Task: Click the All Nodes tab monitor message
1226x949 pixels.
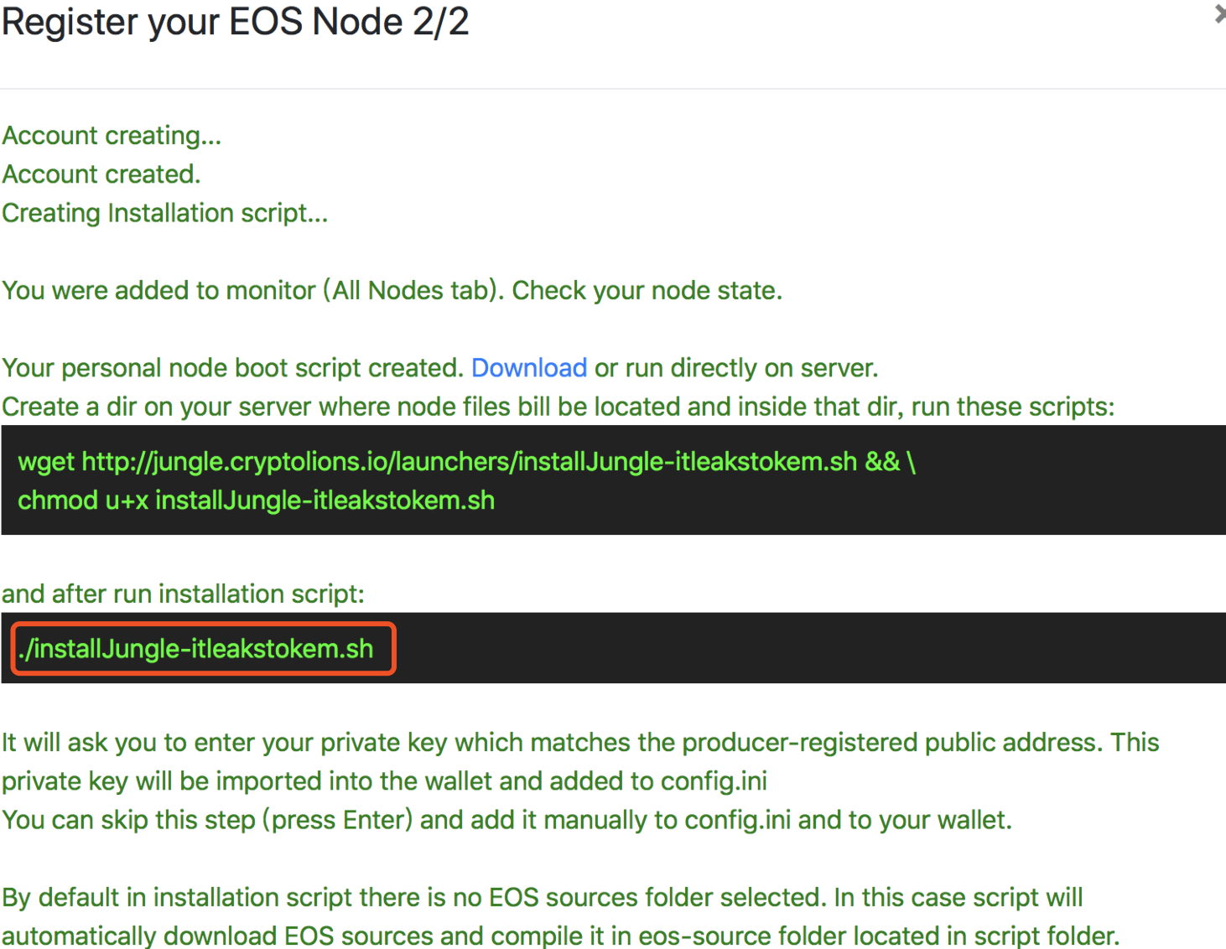Action: 392,291
